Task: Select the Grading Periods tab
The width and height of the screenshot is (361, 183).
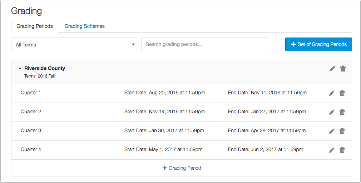Action: click(x=35, y=26)
